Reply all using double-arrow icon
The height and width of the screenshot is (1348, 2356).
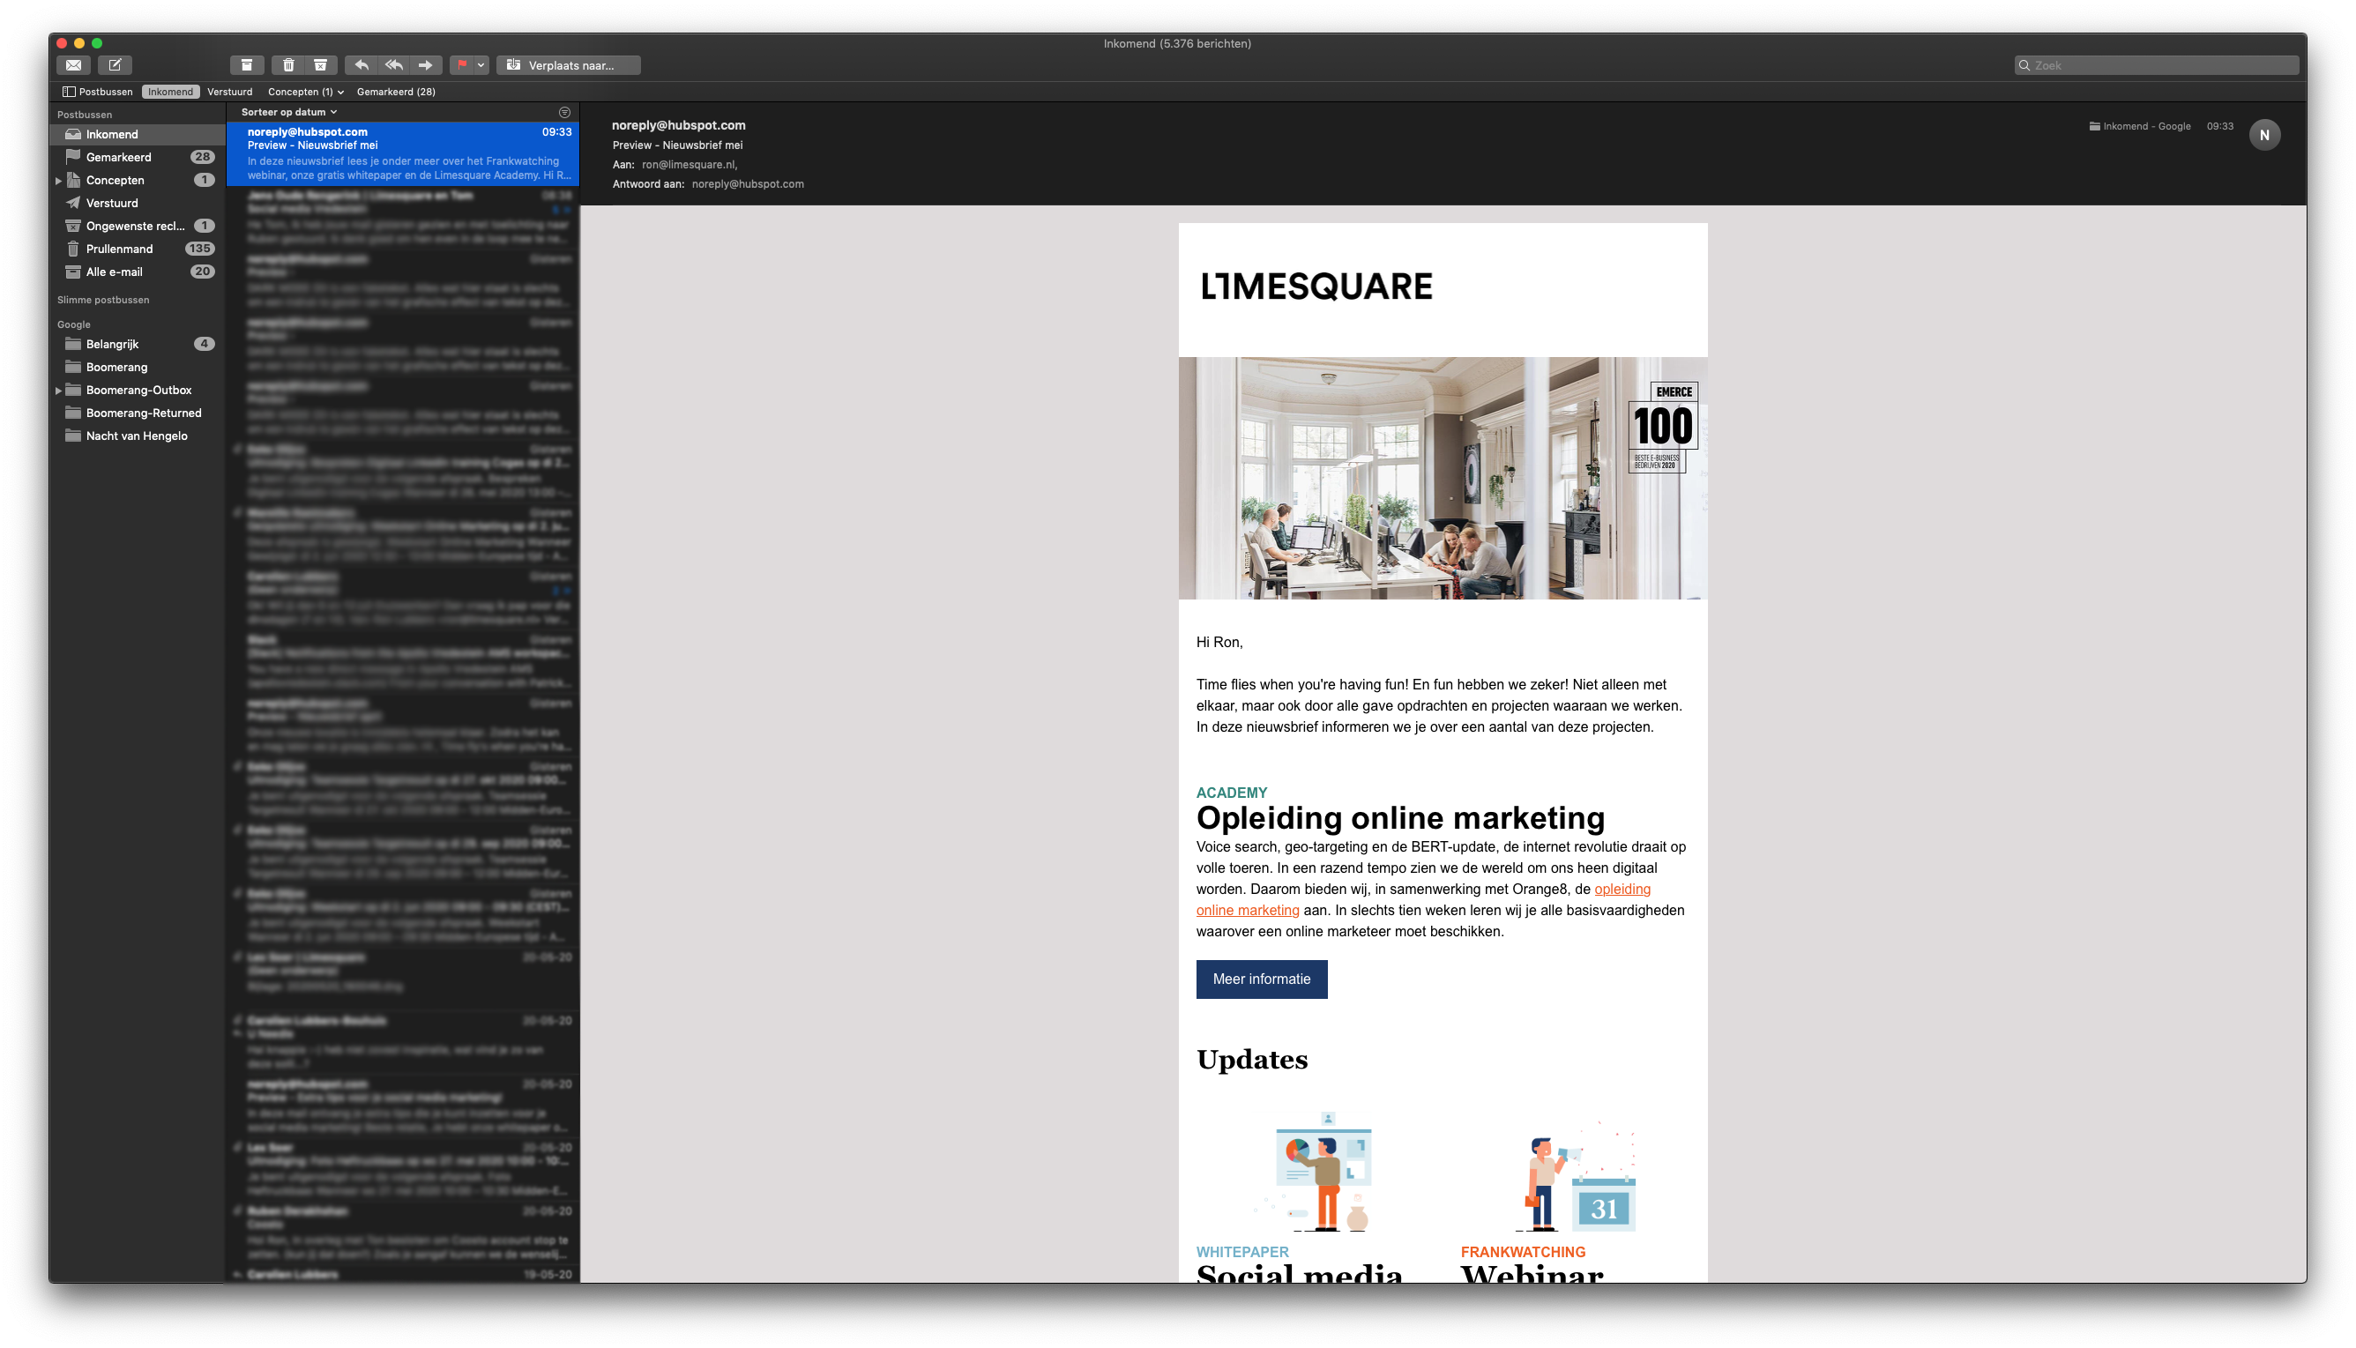[x=393, y=65]
